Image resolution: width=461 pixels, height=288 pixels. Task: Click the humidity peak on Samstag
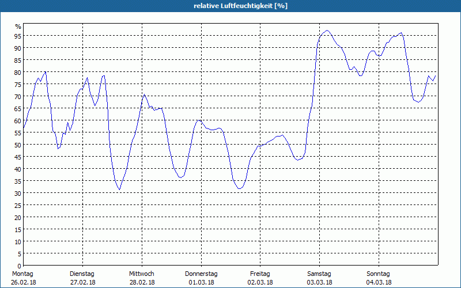(327, 31)
